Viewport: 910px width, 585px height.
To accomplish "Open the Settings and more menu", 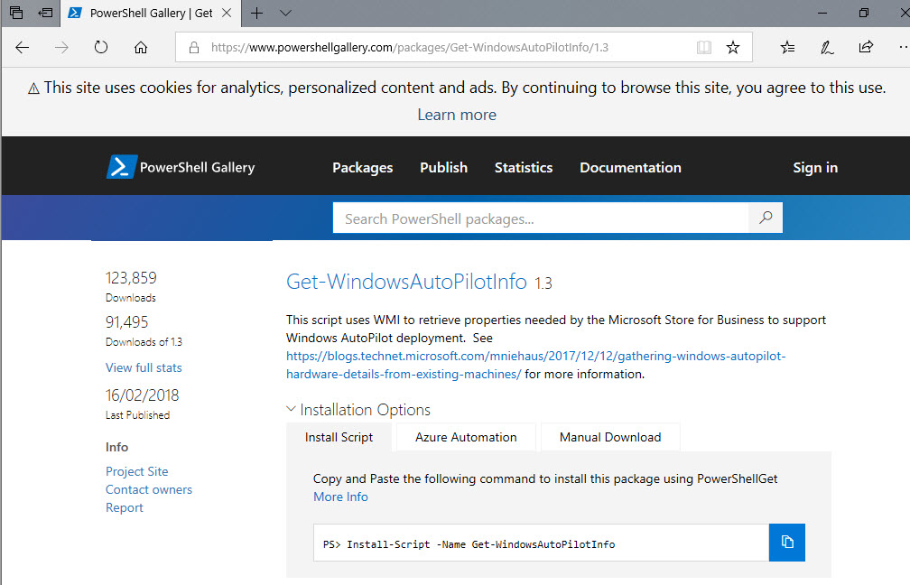I will coord(901,47).
